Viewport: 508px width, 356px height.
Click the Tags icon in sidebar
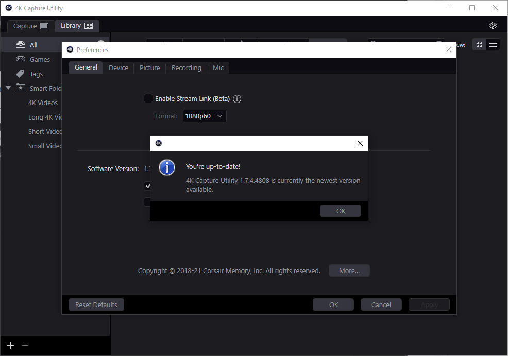[20, 74]
